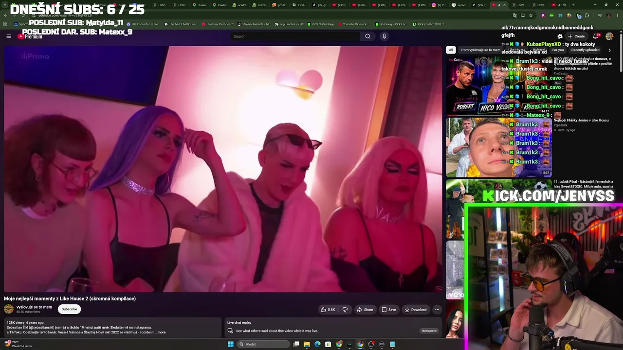
Task: Open YouTube notifications bell
Action: pyautogui.click(x=596, y=36)
